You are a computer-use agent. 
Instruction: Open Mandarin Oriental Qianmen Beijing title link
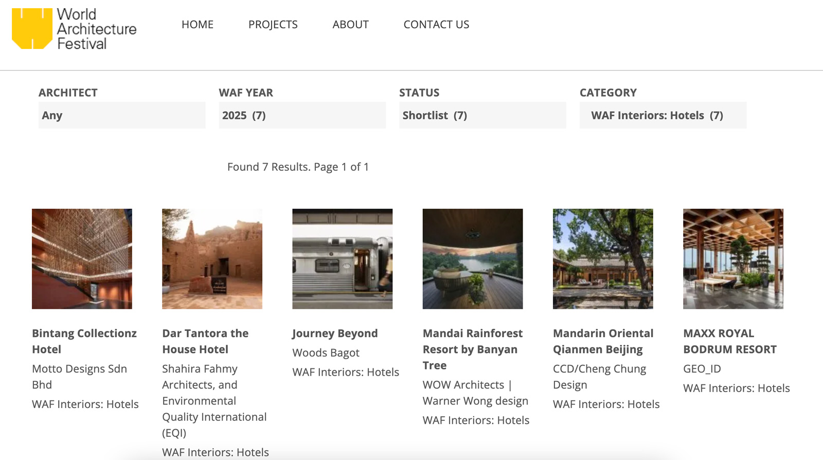[x=603, y=341]
